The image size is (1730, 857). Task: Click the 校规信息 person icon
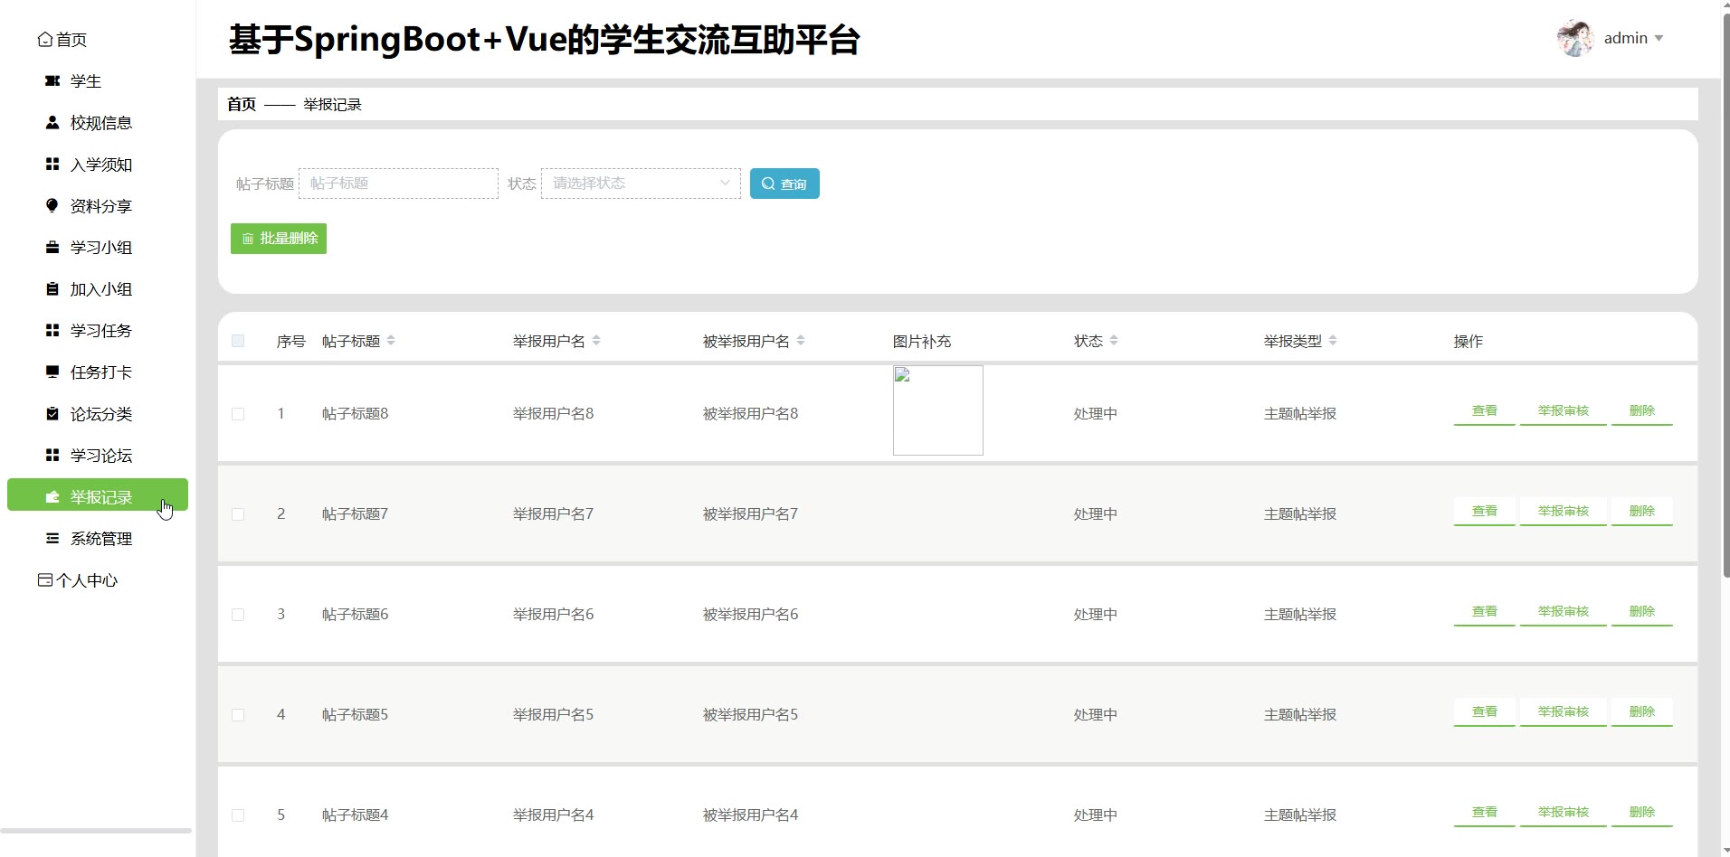52,123
